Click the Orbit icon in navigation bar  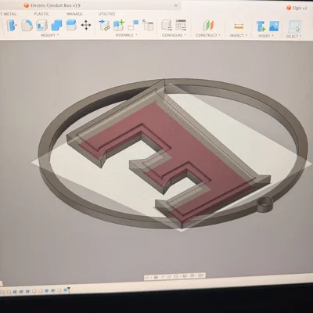[147, 277]
